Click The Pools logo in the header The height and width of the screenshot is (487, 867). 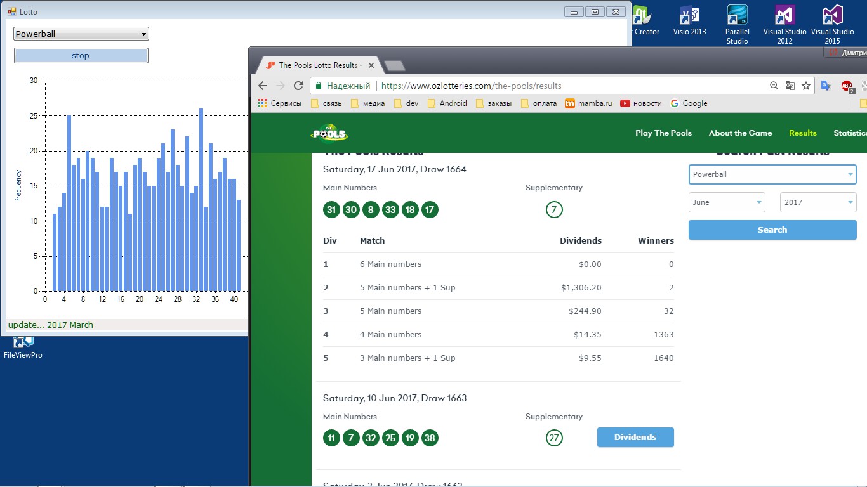click(x=329, y=133)
